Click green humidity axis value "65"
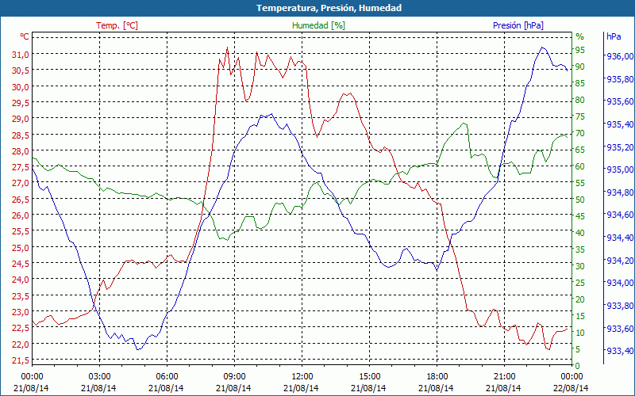 [x=580, y=150]
